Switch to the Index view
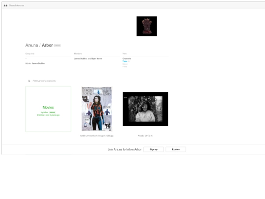The height and width of the screenshot is (199, 265). point(125,64)
